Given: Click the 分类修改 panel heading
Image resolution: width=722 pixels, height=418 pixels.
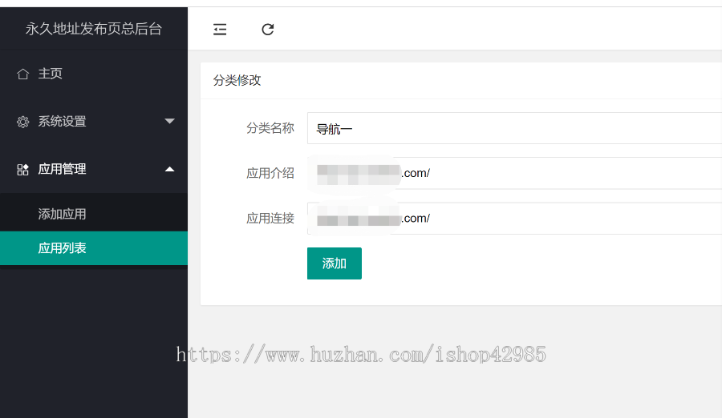Looking at the screenshot, I should (x=237, y=80).
